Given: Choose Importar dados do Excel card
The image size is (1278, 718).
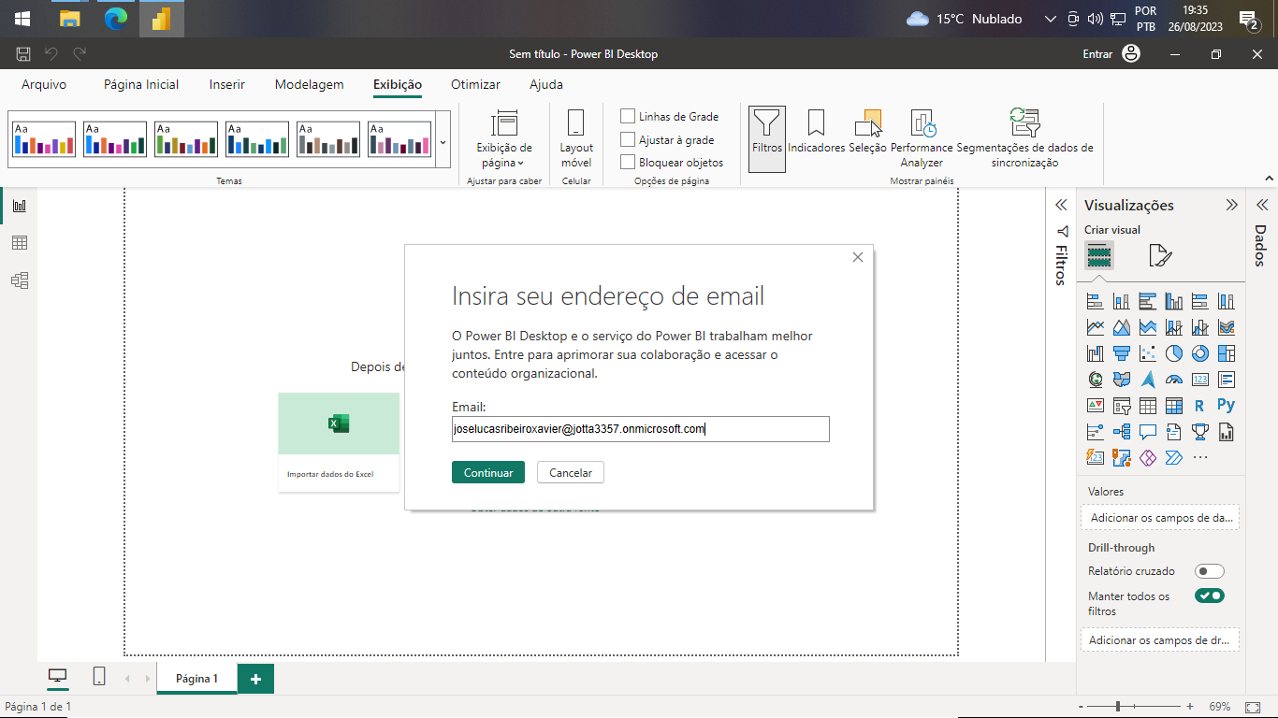Looking at the screenshot, I should click(x=339, y=442).
